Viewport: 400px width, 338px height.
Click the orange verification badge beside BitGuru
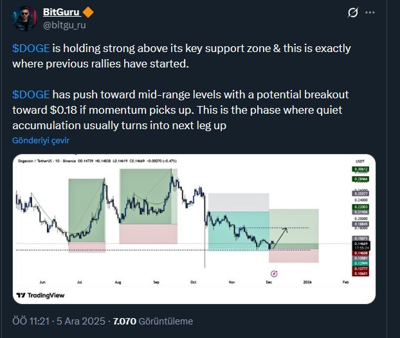88,12
